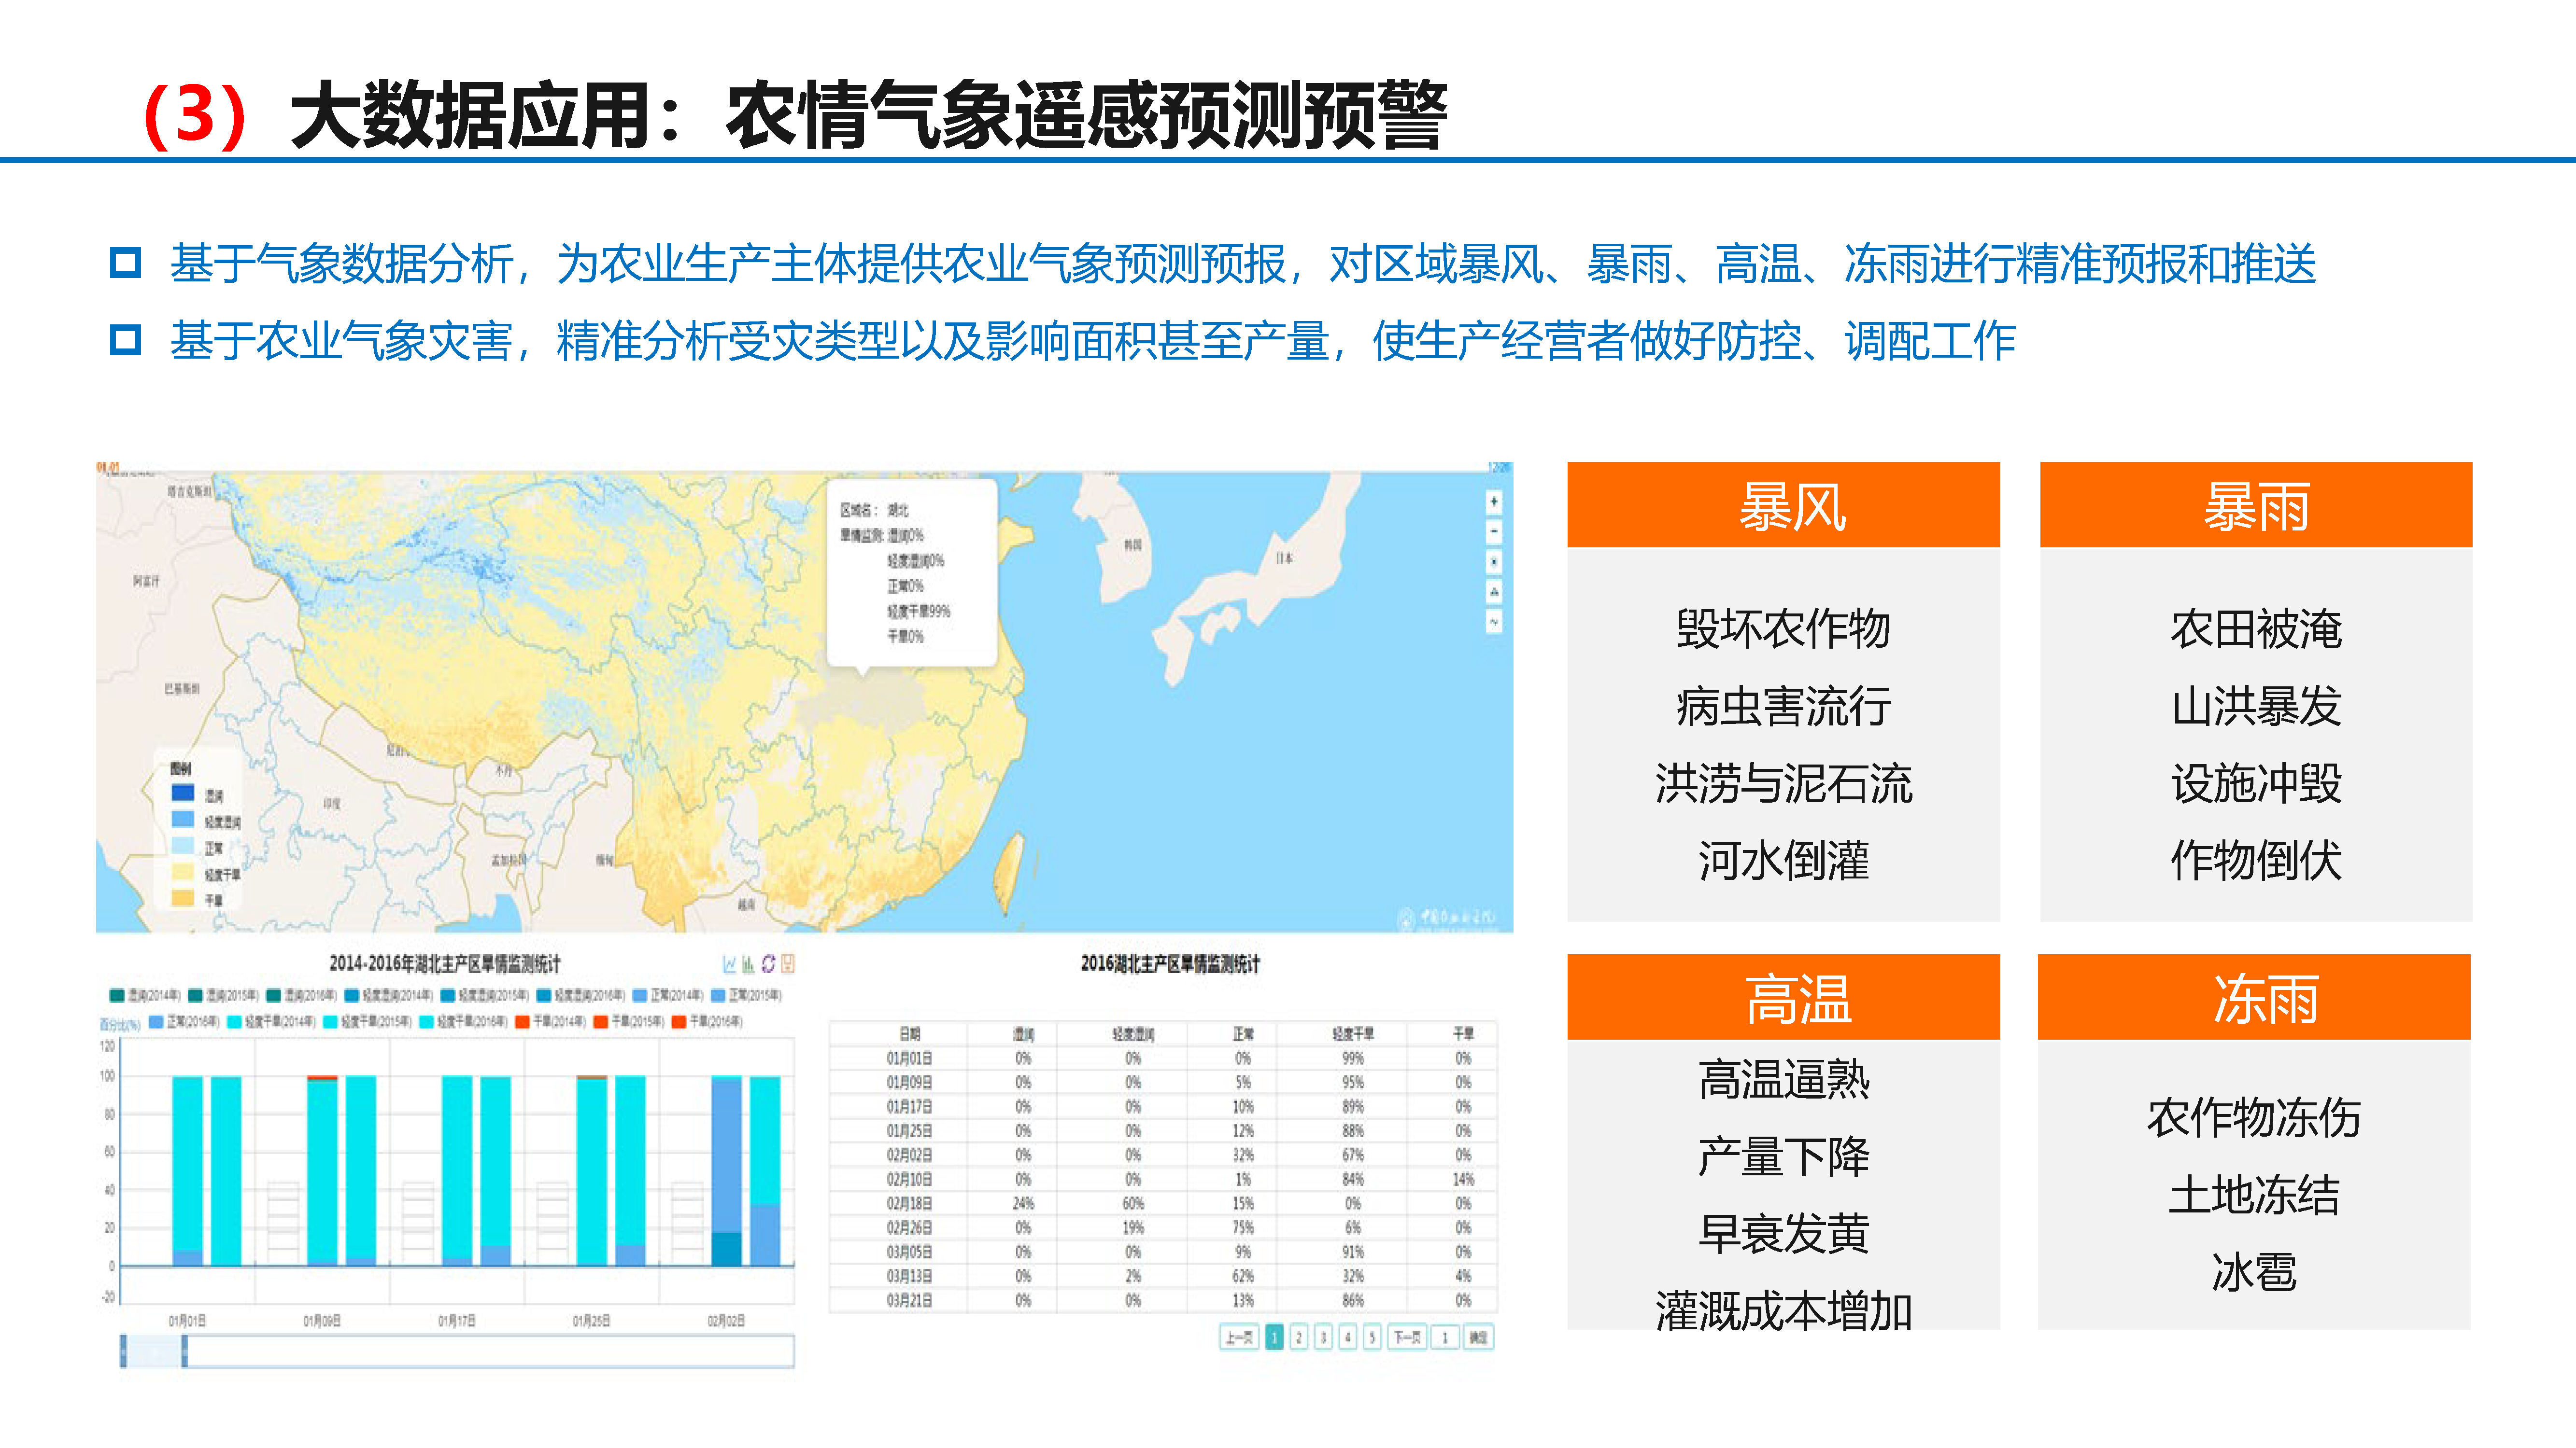Toggle 干旱(2016年) legend series

pos(707,1021)
